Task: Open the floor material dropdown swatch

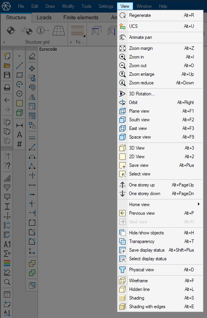Action: pyautogui.click(x=78, y=31)
